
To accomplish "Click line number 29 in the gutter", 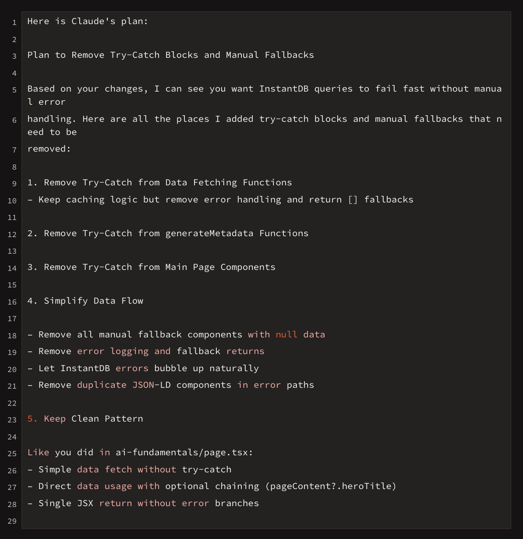I will click(x=12, y=521).
